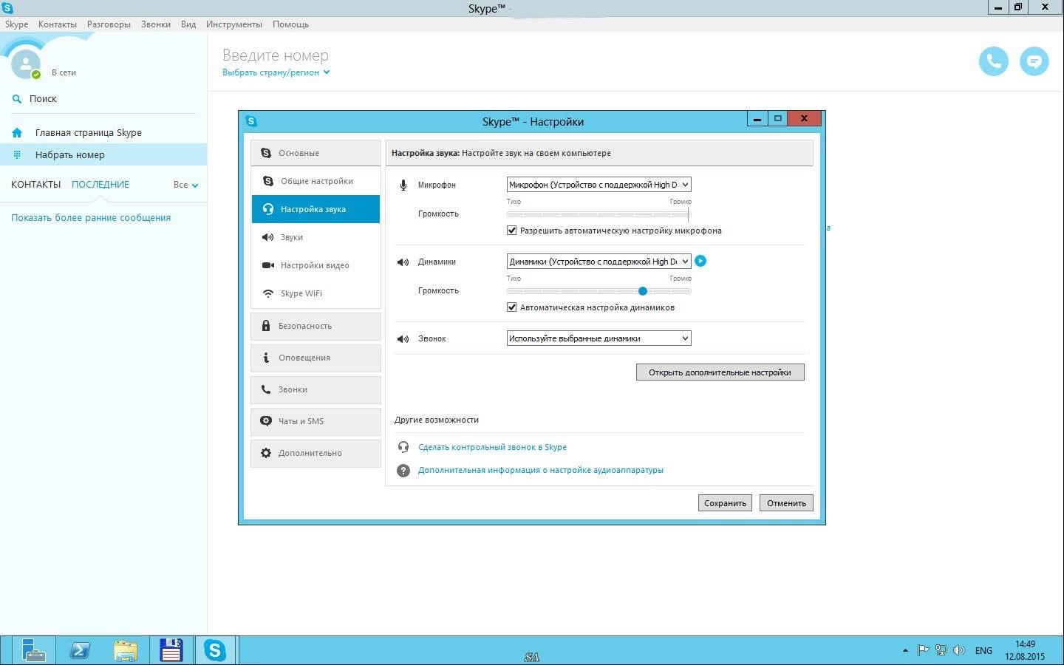This screenshot has width=1064, height=665.
Task: Click the volume icon in system tray
Action: [959, 650]
